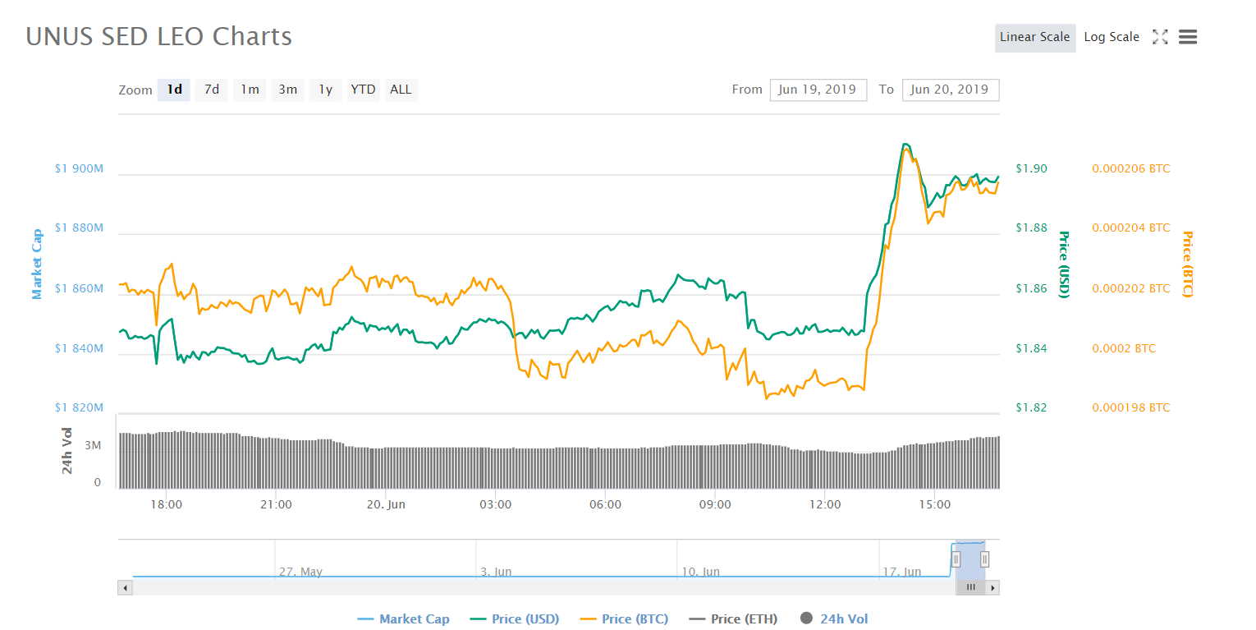Viewport: 1256px width, 630px height.
Task: Click the $1 840M market cap label
Action: point(79,348)
